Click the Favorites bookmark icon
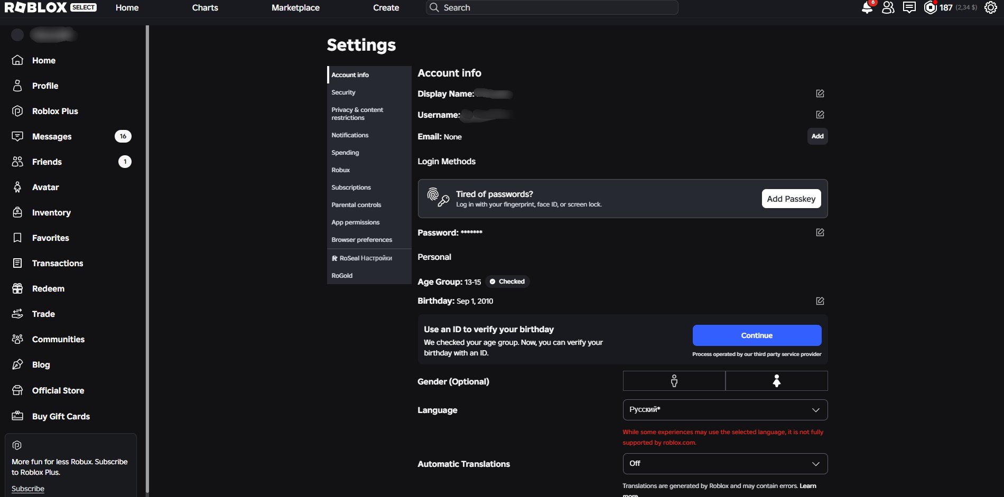 click(17, 238)
